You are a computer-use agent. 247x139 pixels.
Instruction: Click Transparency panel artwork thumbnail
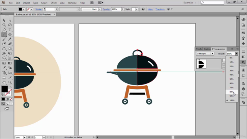coord(201,64)
